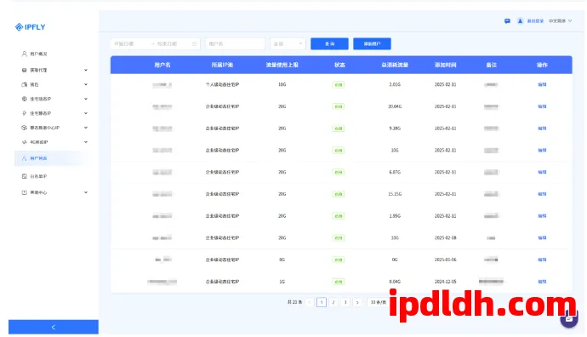Viewport: 587px width, 337px height.
Task: Click the green status tag in 2.01G row
Action: (338, 85)
